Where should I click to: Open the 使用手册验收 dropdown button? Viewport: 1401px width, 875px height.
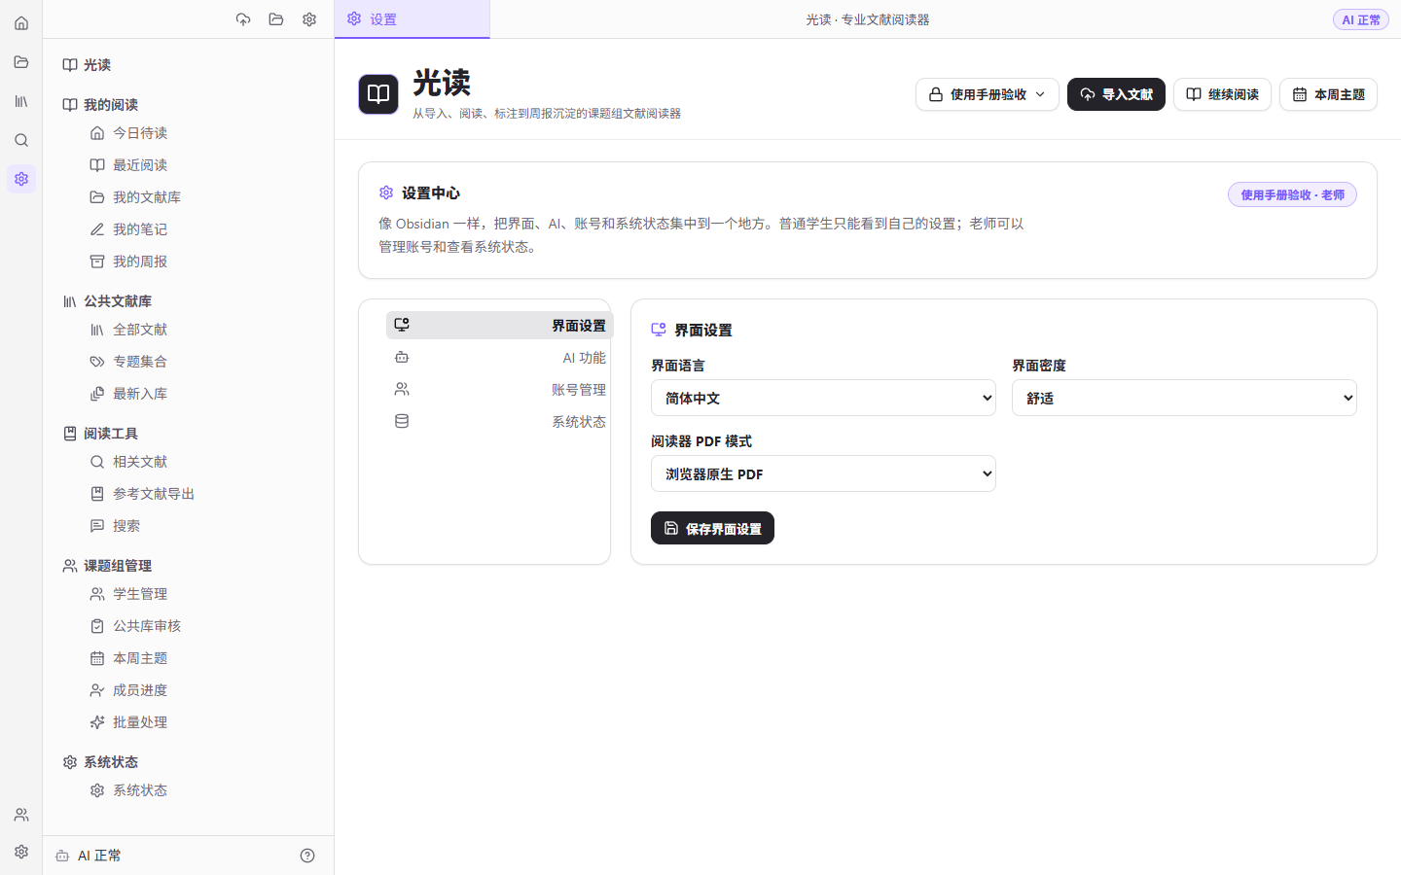987,94
